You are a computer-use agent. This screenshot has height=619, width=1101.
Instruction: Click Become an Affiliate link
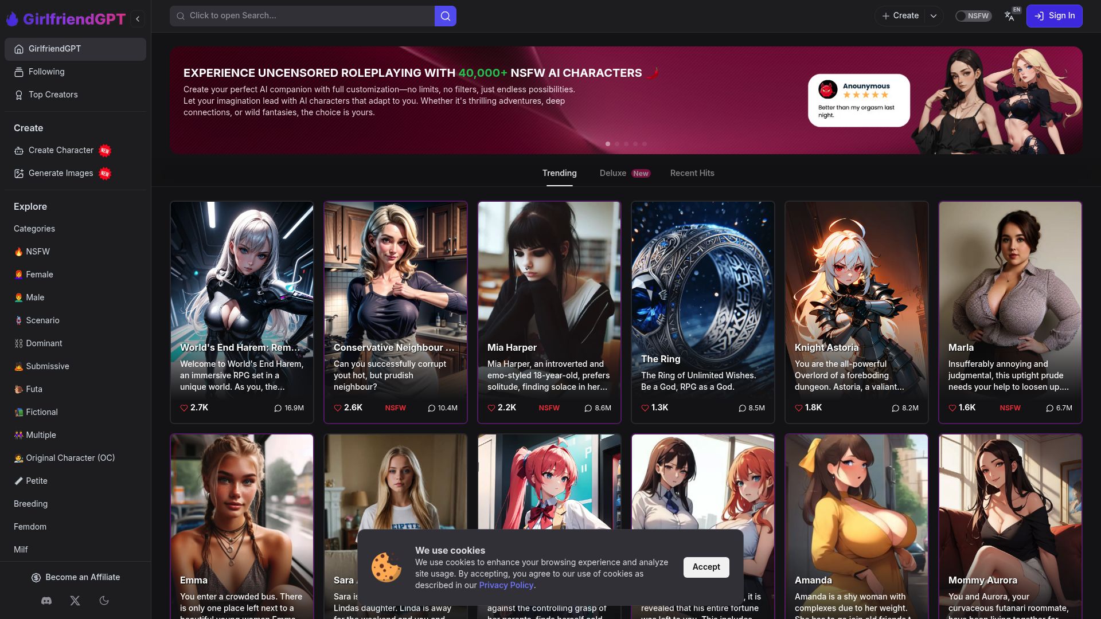click(75, 577)
